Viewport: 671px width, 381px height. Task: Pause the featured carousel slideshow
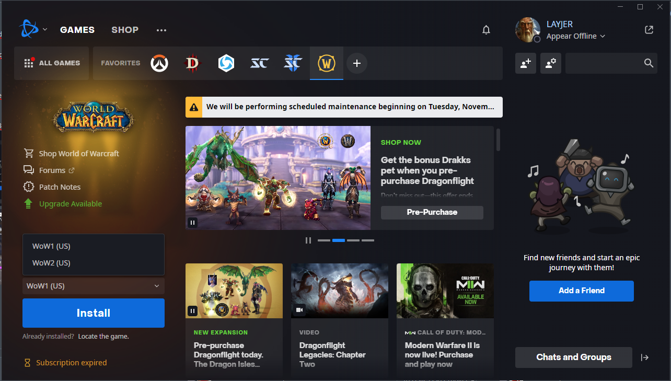(x=308, y=240)
